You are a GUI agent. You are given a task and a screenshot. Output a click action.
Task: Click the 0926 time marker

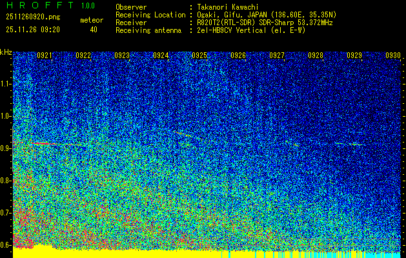point(238,55)
